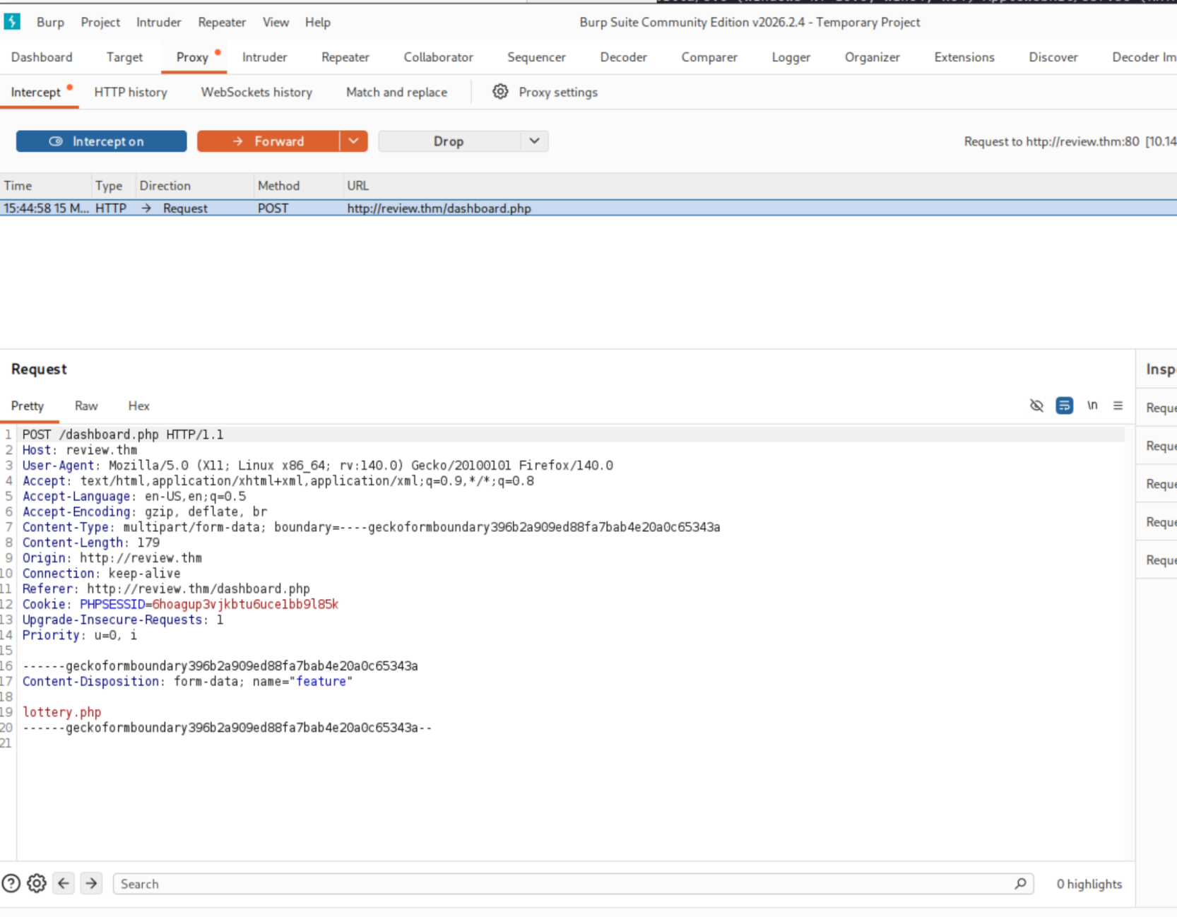Expand the Forward dropdown arrow
This screenshot has height=917, width=1177.
(353, 141)
